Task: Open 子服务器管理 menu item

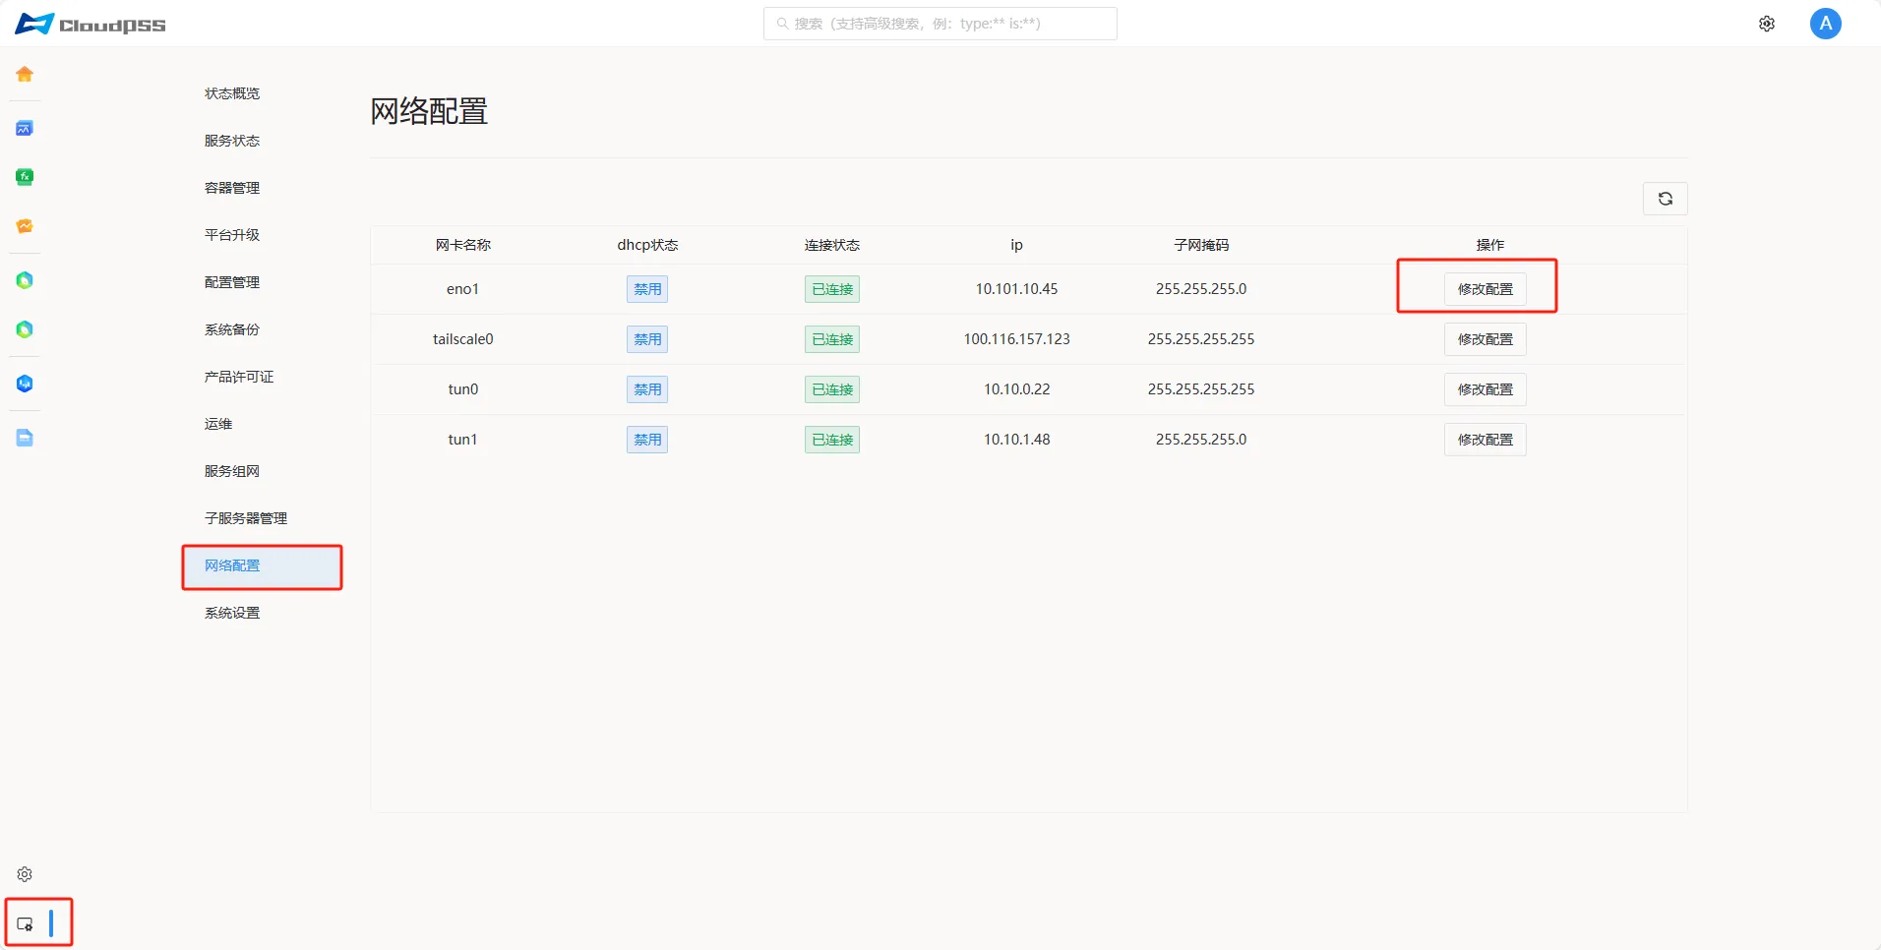Action: [246, 518]
